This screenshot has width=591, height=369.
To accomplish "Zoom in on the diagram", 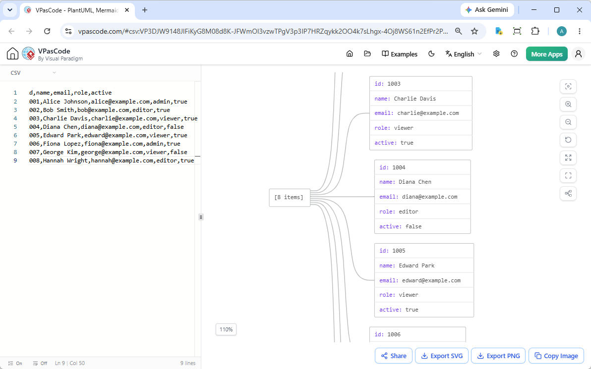I will pyautogui.click(x=568, y=105).
